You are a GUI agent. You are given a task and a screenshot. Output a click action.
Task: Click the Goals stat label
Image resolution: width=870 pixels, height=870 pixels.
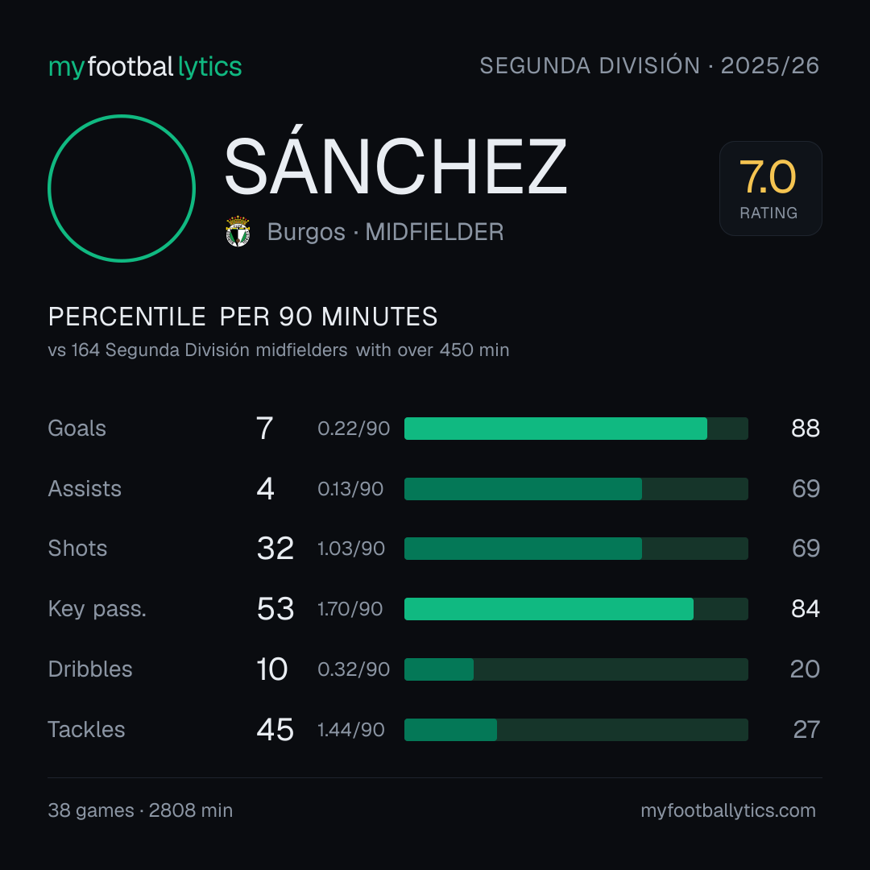click(77, 429)
